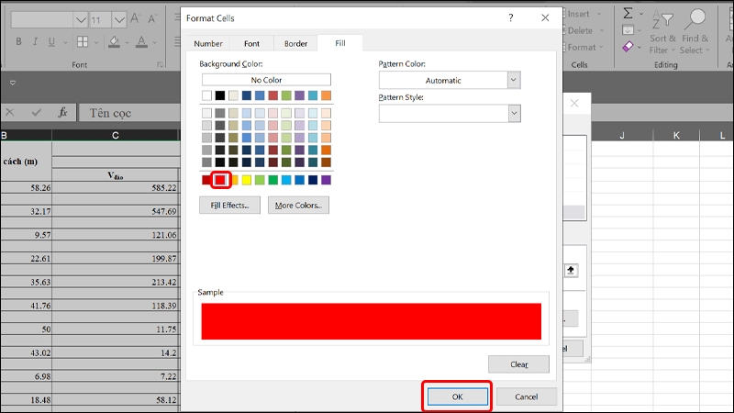
Task: Choose the No Color option
Action: point(266,80)
